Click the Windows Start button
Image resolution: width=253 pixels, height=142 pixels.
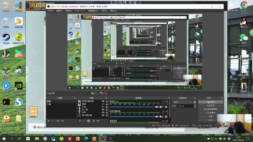pos(4,139)
